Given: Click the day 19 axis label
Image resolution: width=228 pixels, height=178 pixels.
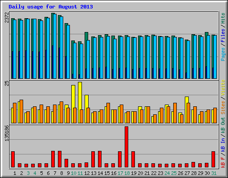Looking at the screenshot, I should (x=134, y=173).
